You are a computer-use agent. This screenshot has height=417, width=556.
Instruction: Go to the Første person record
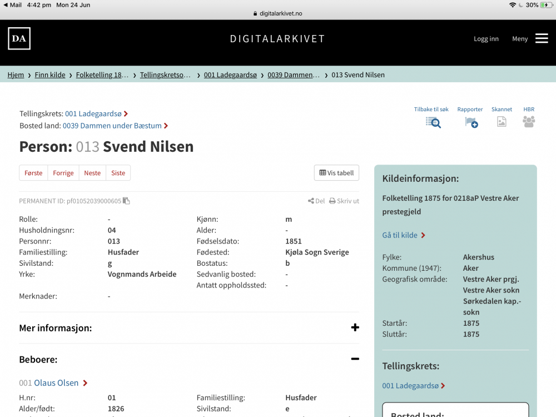click(33, 173)
